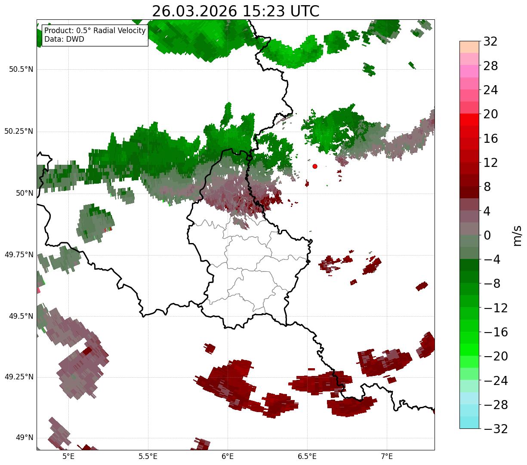
Task: Click the '5°E' longitude label
Action: click(68, 456)
